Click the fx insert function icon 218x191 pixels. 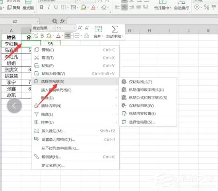click(62, 21)
